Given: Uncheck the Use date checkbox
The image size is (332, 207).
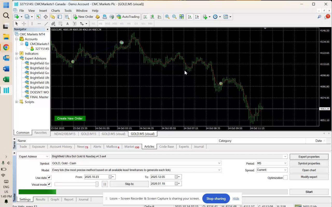Looking at the screenshot, I should (49, 178).
